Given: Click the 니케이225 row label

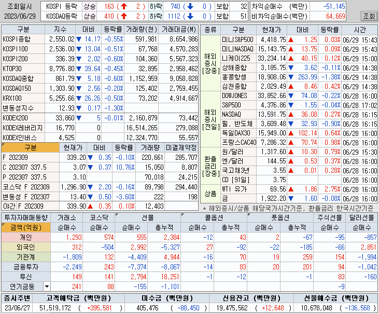Looking at the screenshot, I should click(238, 59).
